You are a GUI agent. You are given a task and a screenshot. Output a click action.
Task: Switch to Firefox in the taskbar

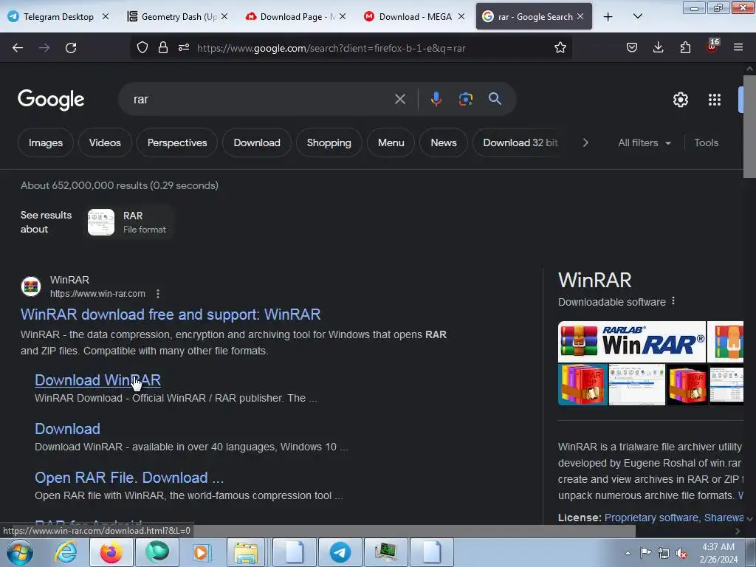[x=111, y=552]
